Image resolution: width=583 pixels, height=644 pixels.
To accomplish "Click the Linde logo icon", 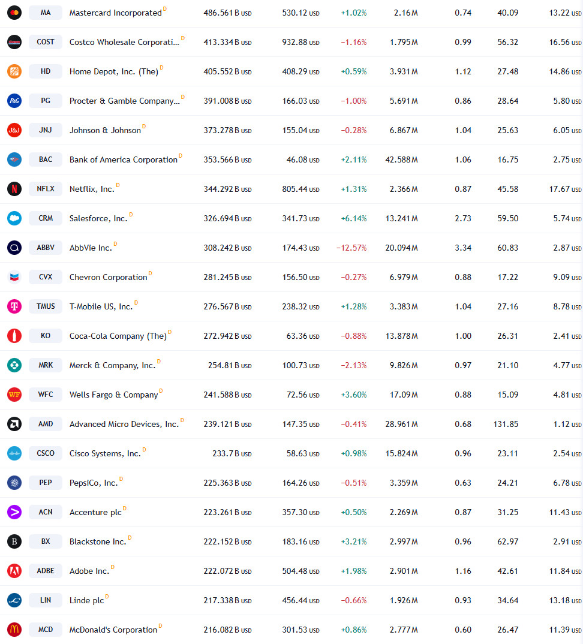I will (14, 600).
